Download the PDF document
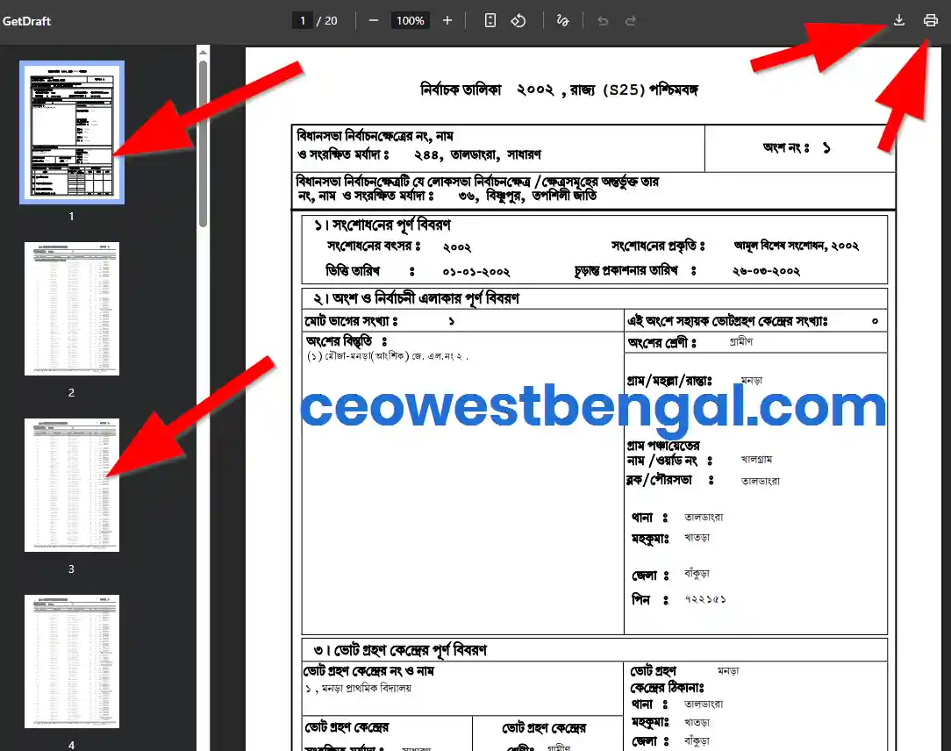 pyautogui.click(x=898, y=20)
